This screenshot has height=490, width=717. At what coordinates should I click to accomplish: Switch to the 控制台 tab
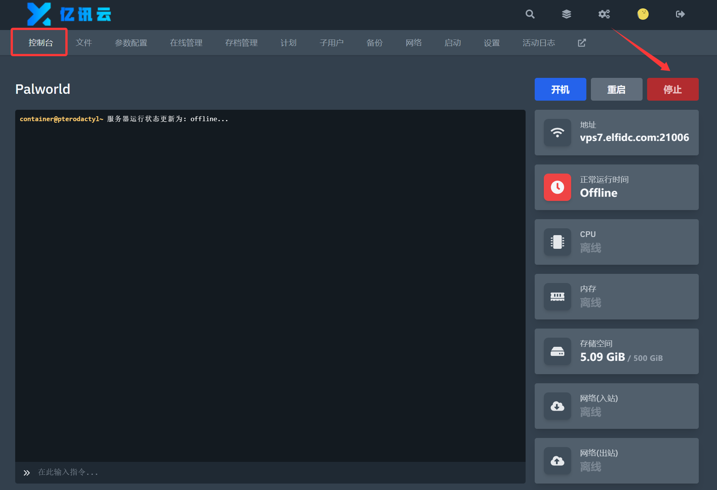click(x=41, y=43)
